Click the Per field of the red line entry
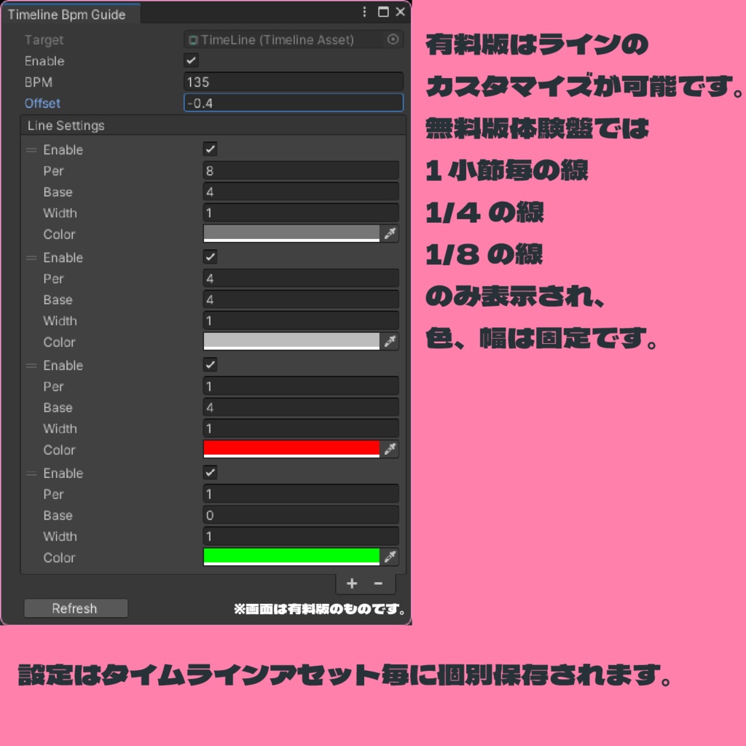Image resolution: width=746 pixels, height=746 pixels. (301, 386)
